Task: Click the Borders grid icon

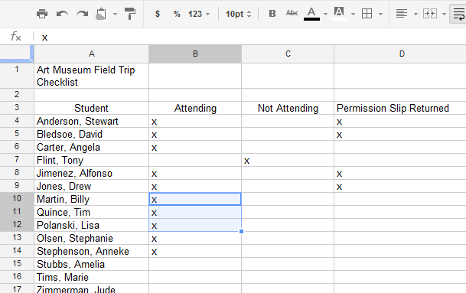Action: (x=367, y=14)
